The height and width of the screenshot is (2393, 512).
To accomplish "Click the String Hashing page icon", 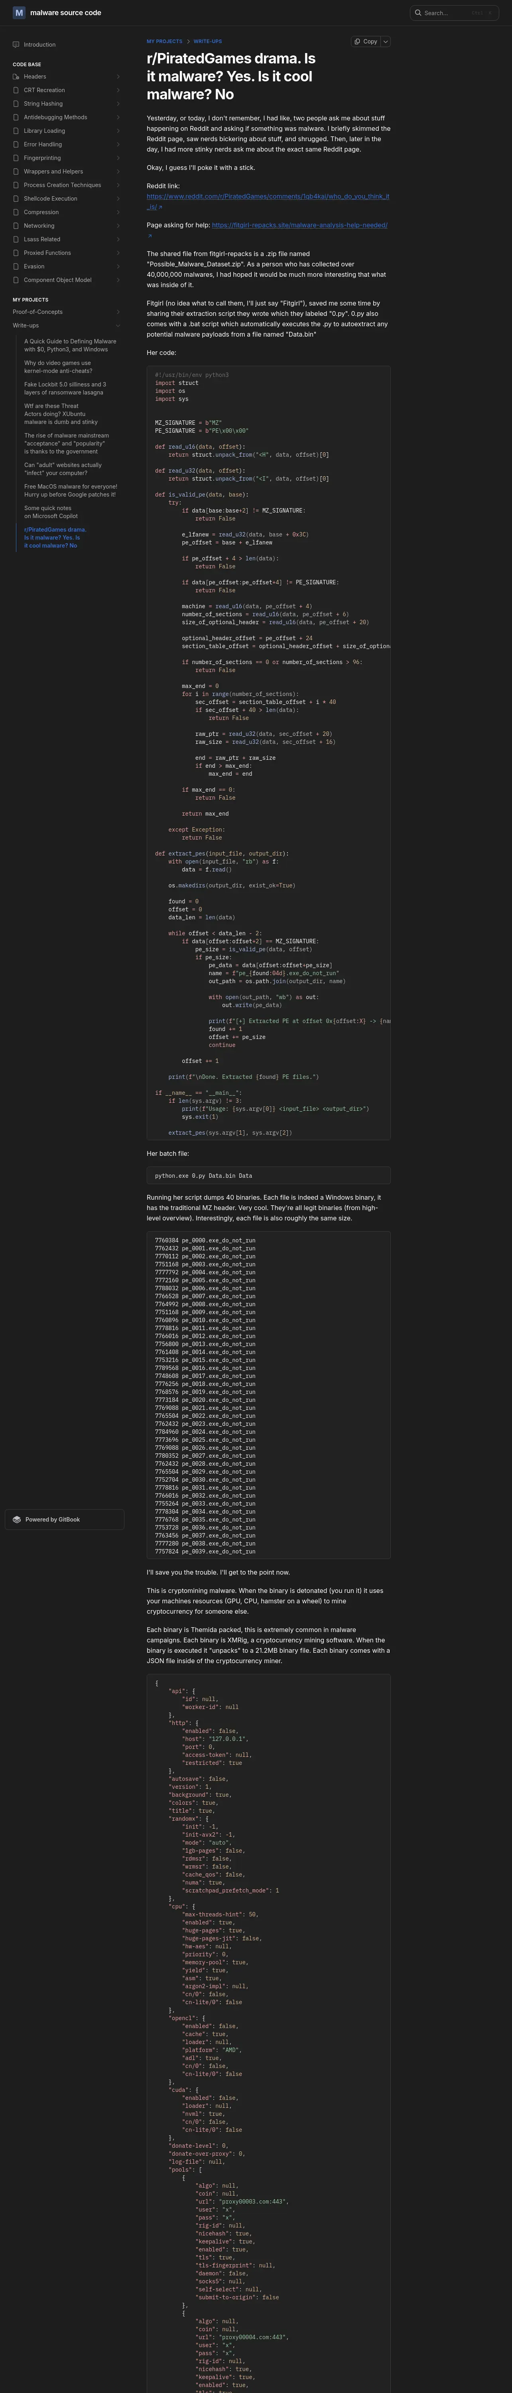I will tap(16, 104).
